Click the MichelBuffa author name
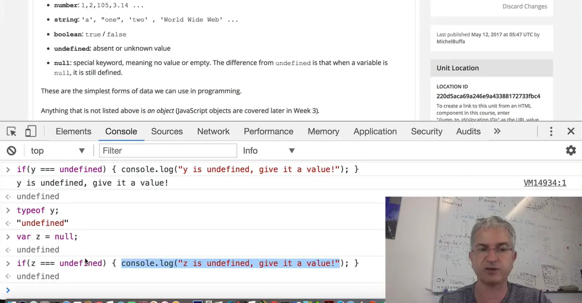Viewport: 582px width, 303px height. (451, 41)
